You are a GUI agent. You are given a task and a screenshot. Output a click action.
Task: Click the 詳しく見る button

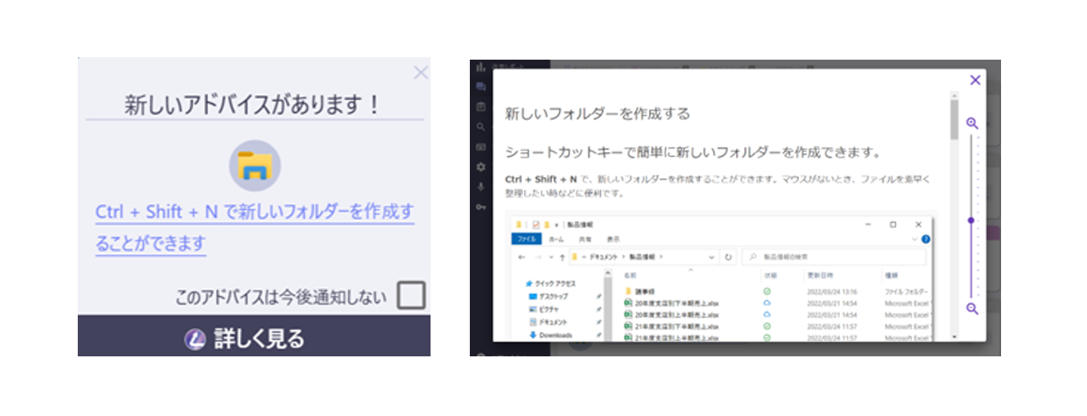click(x=254, y=338)
